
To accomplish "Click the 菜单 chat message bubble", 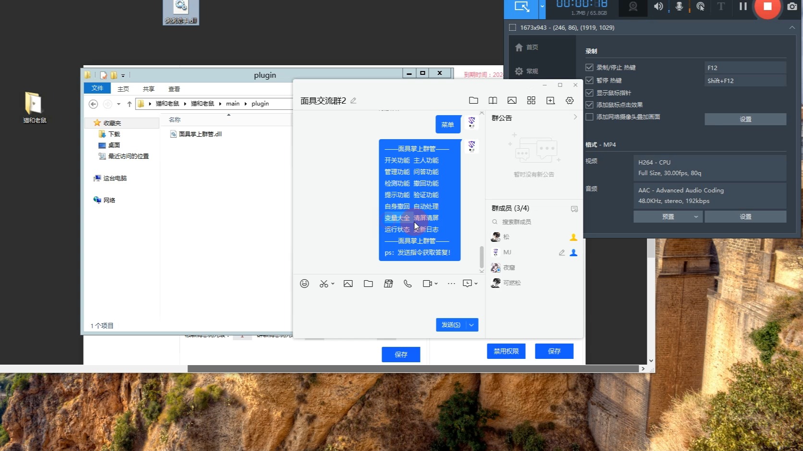I will coord(448,125).
